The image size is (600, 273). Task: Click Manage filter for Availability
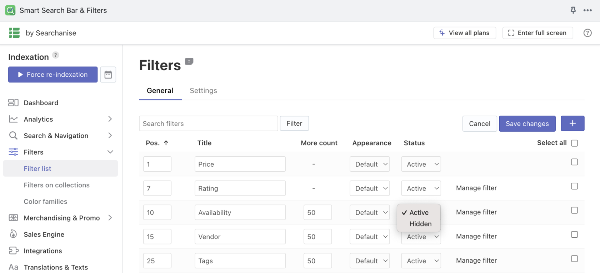pos(476,212)
